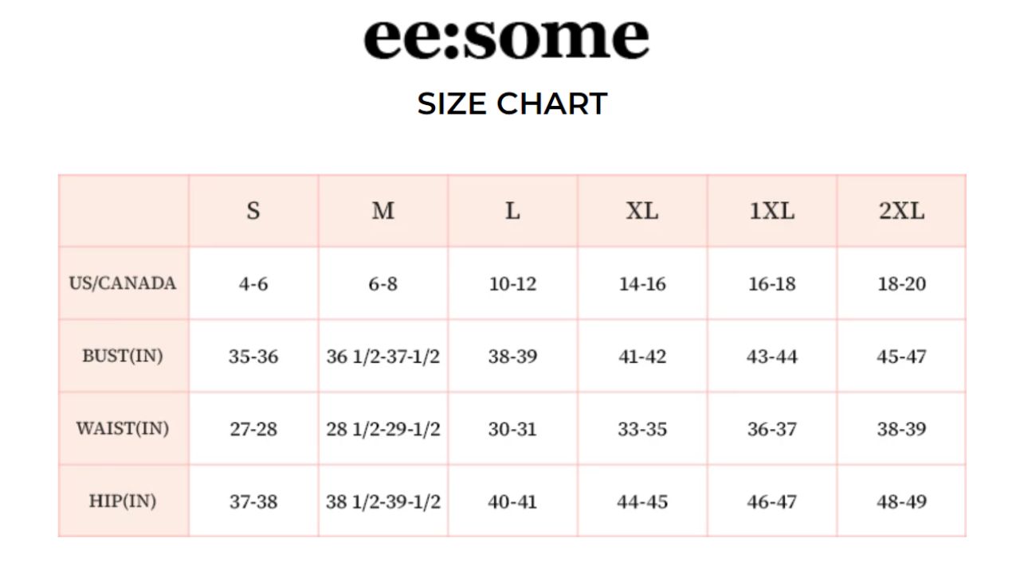Click the US/CANADA row label
The height and width of the screenshot is (573, 1020).
[123, 283]
